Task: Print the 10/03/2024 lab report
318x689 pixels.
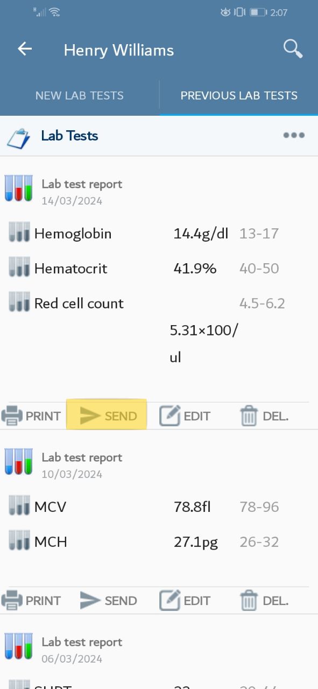Action: [31, 601]
